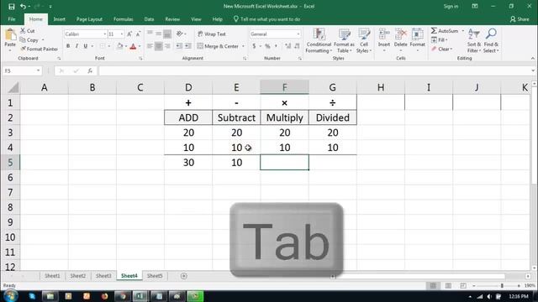Go to Sheet5 tab
Screen dimensions: 538x302
155,276
